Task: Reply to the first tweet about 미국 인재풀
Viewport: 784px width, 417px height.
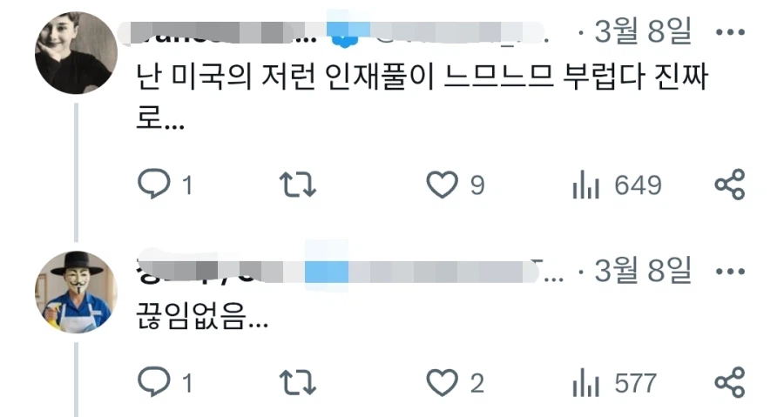Action: (154, 185)
